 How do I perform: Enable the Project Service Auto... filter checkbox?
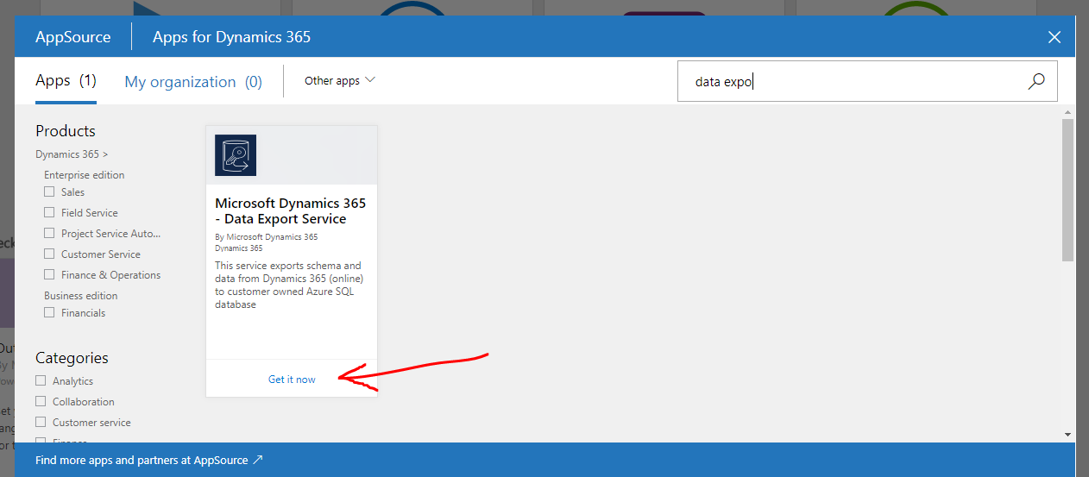point(49,233)
